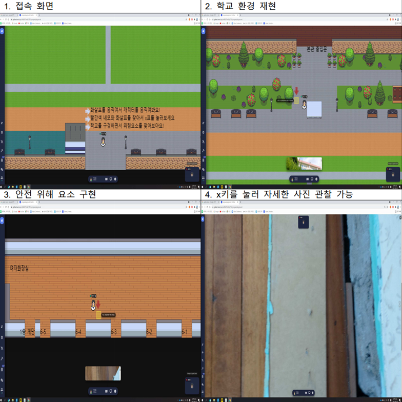
Task: Select Build hammer tool in screenshot 2 sidebar
Action: click(203, 151)
